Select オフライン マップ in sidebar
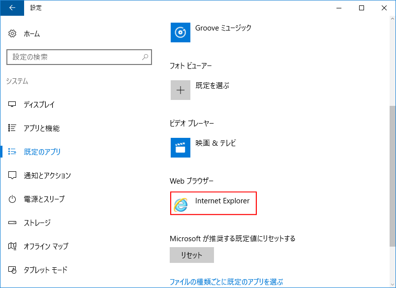396x288 pixels. (x=46, y=247)
